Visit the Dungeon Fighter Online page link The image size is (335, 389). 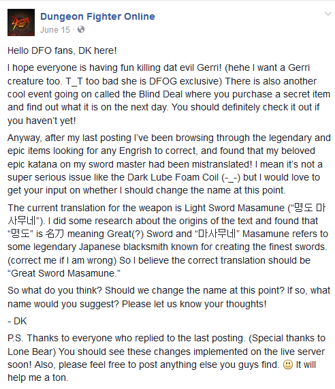click(x=97, y=16)
